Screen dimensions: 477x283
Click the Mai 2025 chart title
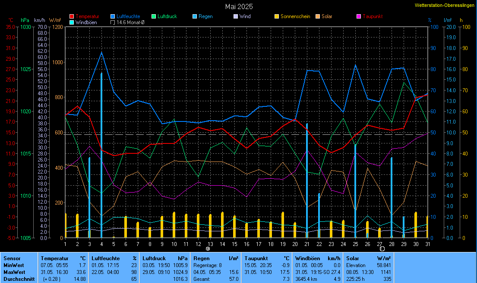coord(239,6)
